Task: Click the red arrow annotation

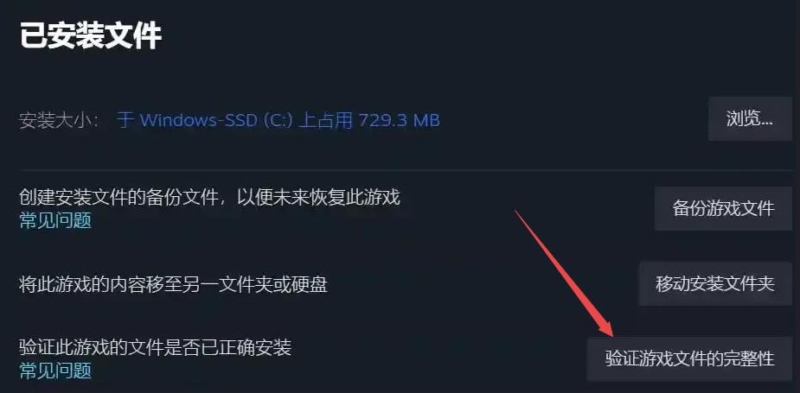Action: click(564, 273)
